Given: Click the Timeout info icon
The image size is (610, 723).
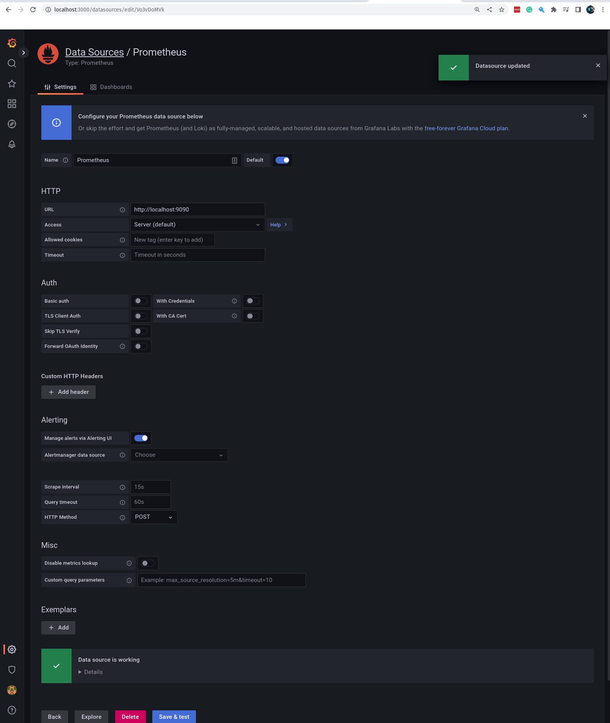Looking at the screenshot, I should click(x=122, y=256).
